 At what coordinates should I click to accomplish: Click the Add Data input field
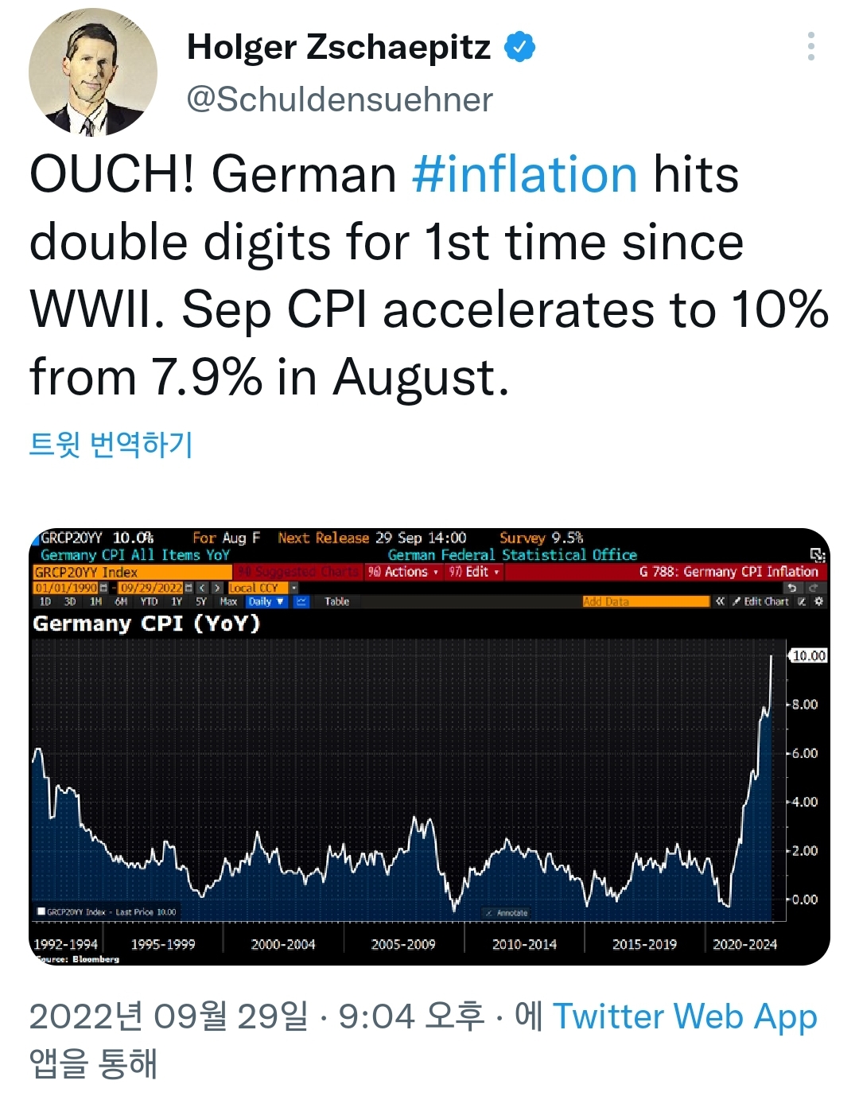tap(645, 601)
